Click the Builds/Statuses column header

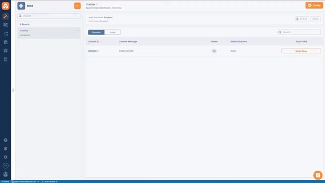coord(239,42)
